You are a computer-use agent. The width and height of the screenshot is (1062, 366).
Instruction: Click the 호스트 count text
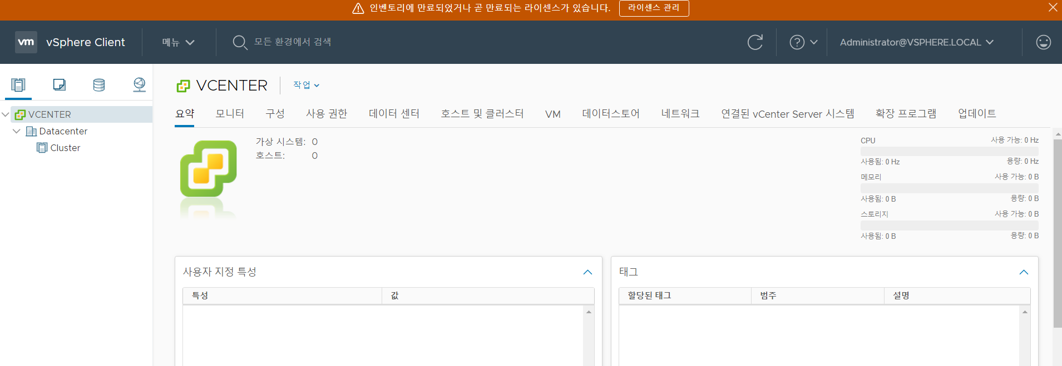[x=287, y=156]
